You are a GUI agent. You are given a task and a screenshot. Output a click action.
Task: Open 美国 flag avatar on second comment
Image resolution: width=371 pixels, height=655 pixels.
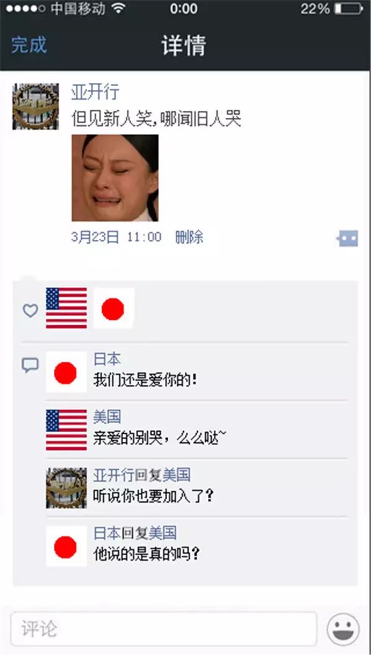[66, 430]
